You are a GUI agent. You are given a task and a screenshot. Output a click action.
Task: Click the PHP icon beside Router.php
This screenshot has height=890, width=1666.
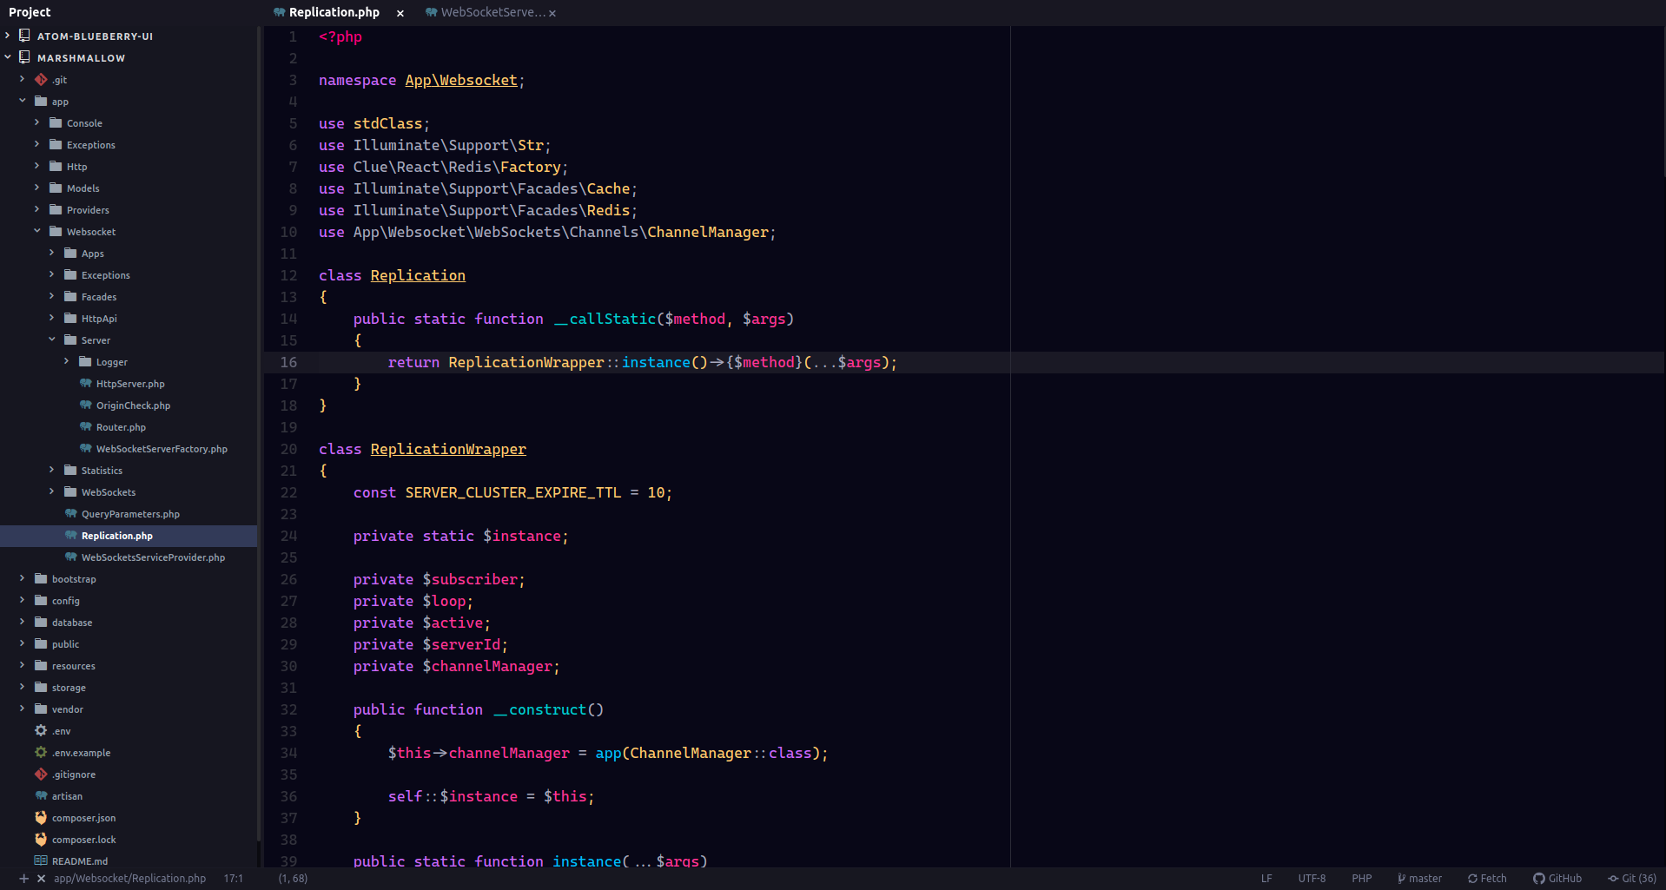pyautogui.click(x=85, y=427)
